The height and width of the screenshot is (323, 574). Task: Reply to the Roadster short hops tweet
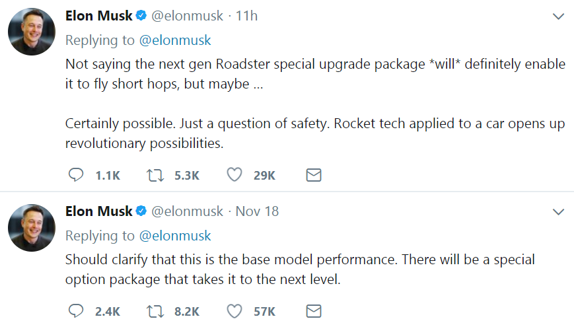[x=76, y=175]
